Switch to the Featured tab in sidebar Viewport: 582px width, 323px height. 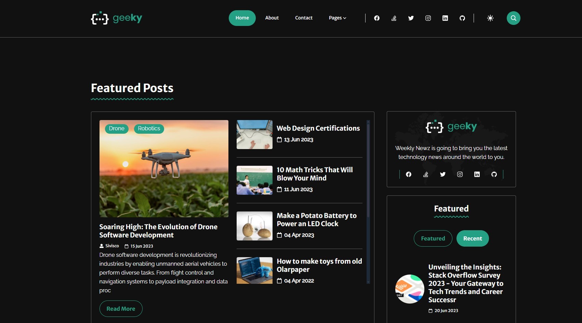click(433, 238)
